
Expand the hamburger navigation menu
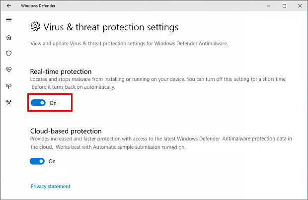click(8, 20)
